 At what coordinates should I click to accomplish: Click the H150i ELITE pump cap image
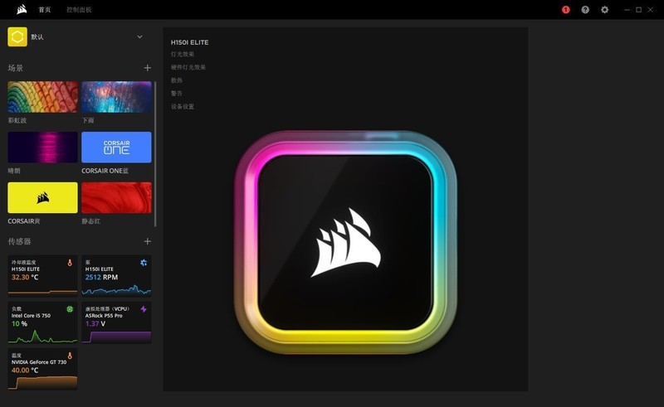345,242
